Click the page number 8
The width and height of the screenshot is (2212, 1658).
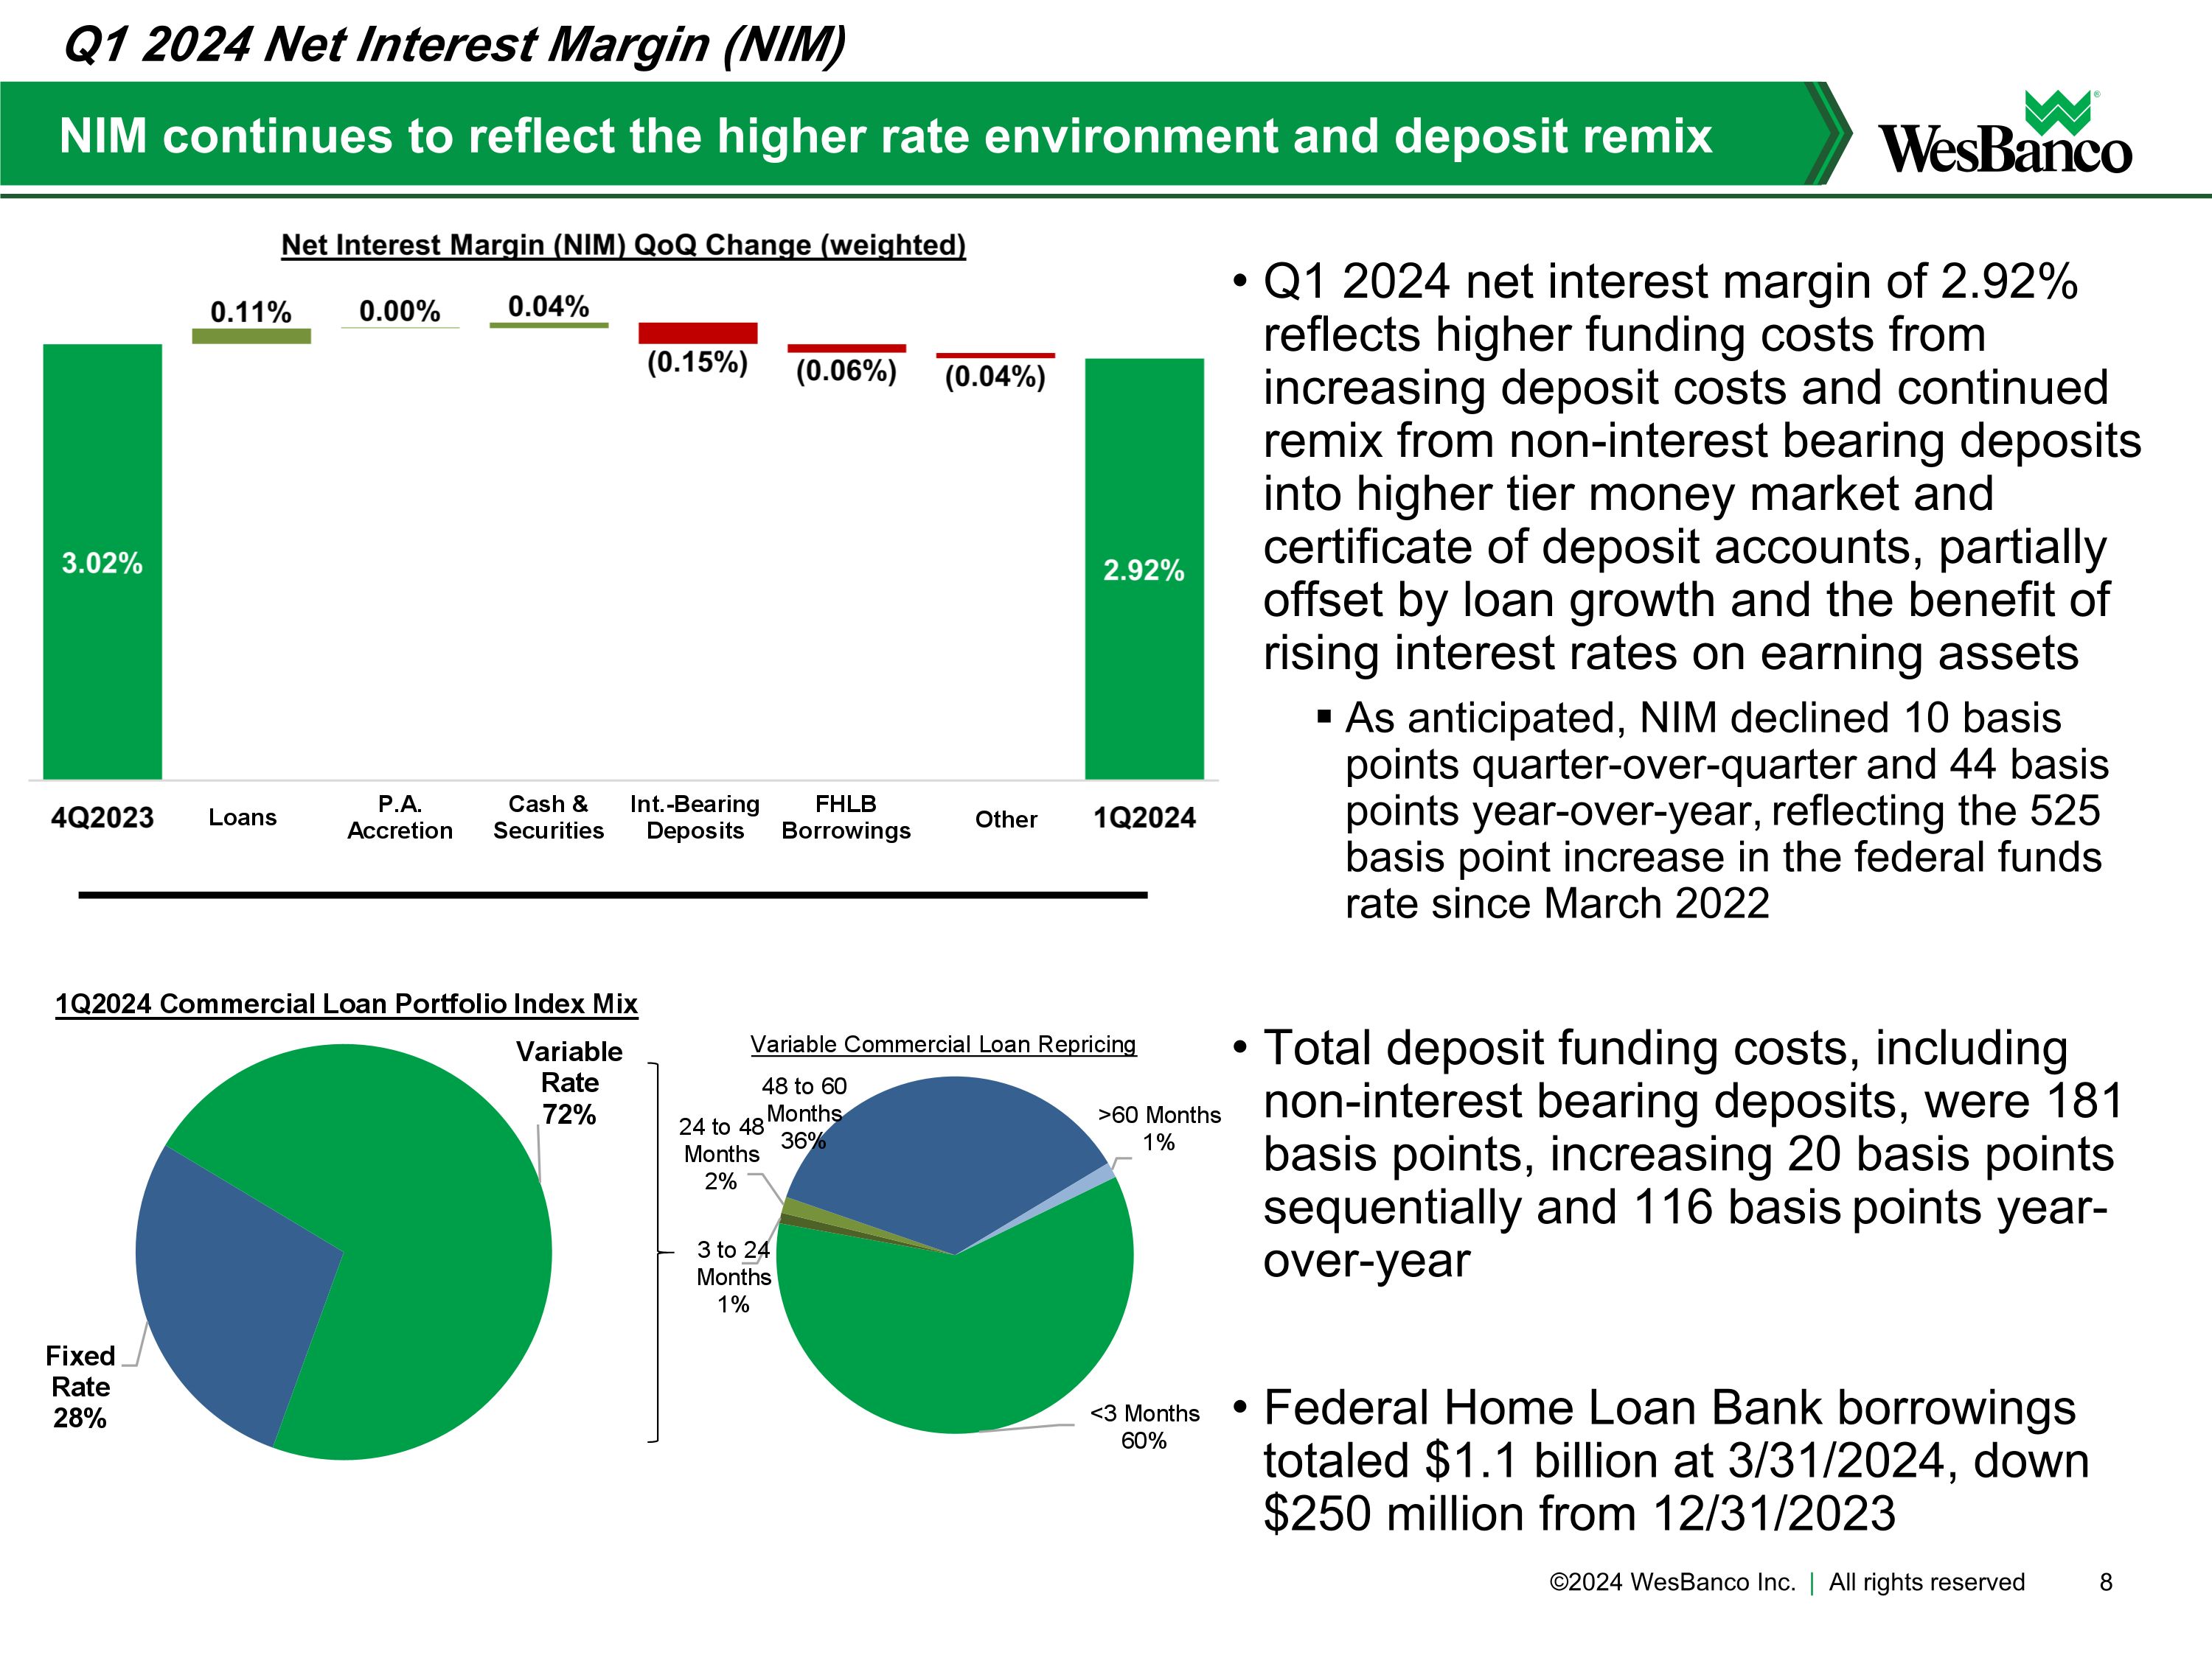2106,1582
